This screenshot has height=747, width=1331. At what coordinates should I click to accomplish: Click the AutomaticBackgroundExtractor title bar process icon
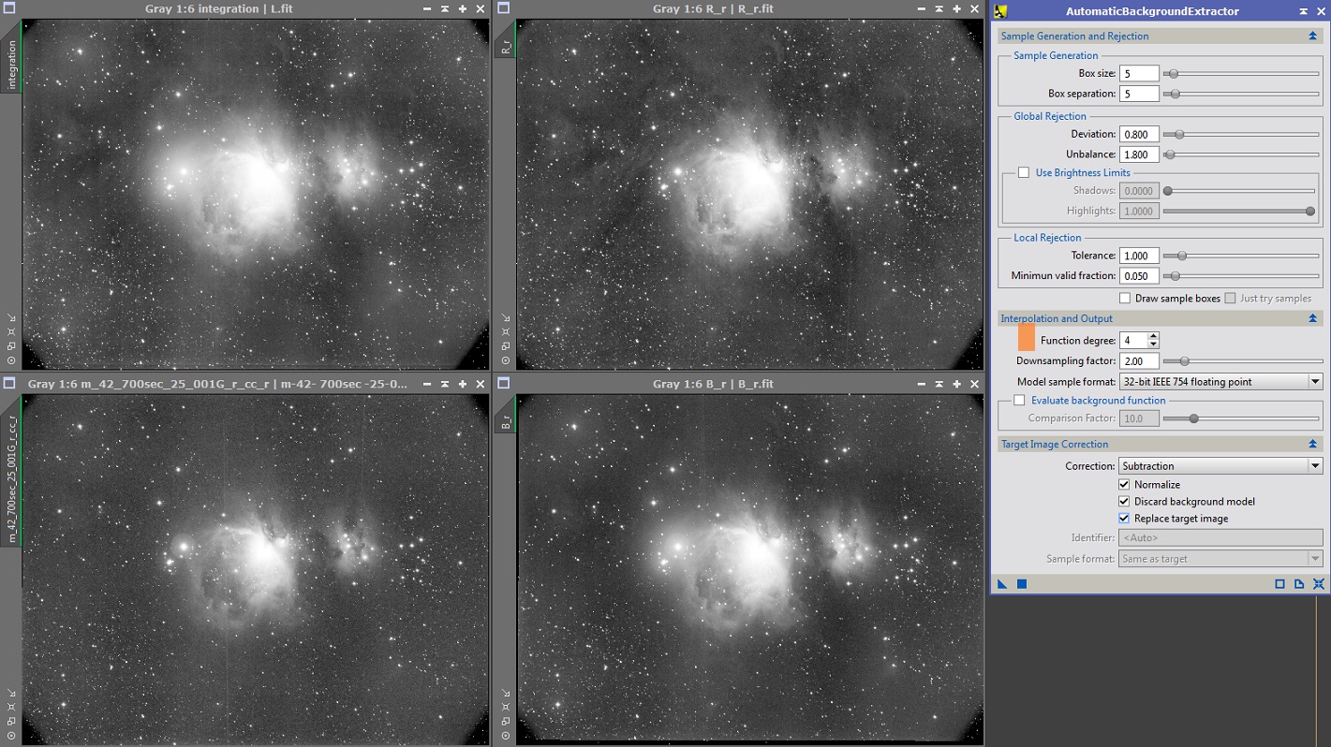(x=1000, y=11)
